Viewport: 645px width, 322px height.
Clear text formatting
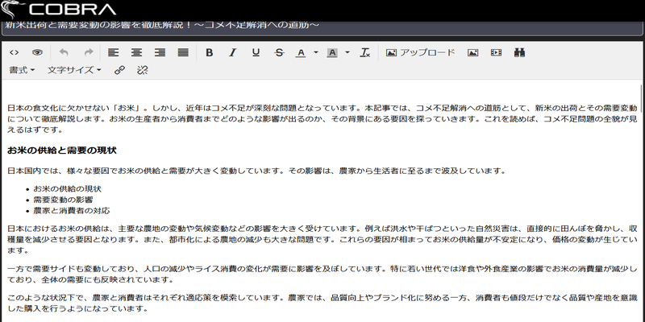point(365,52)
